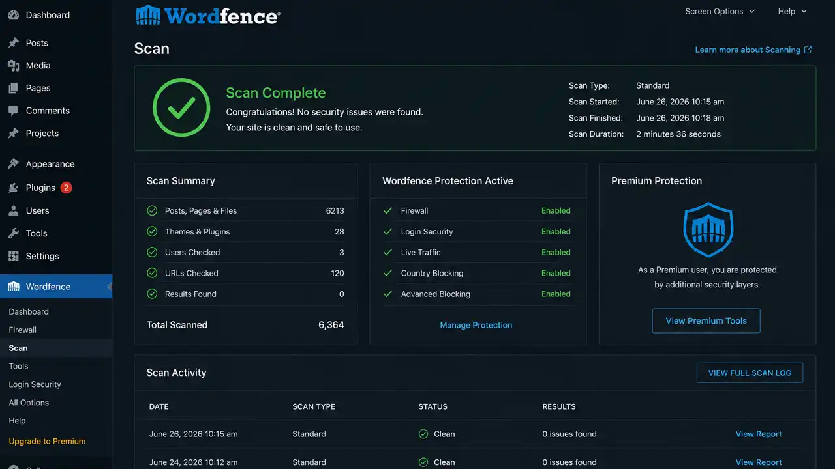Click the Pages document icon
The image size is (835, 469).
pos(13,88)
